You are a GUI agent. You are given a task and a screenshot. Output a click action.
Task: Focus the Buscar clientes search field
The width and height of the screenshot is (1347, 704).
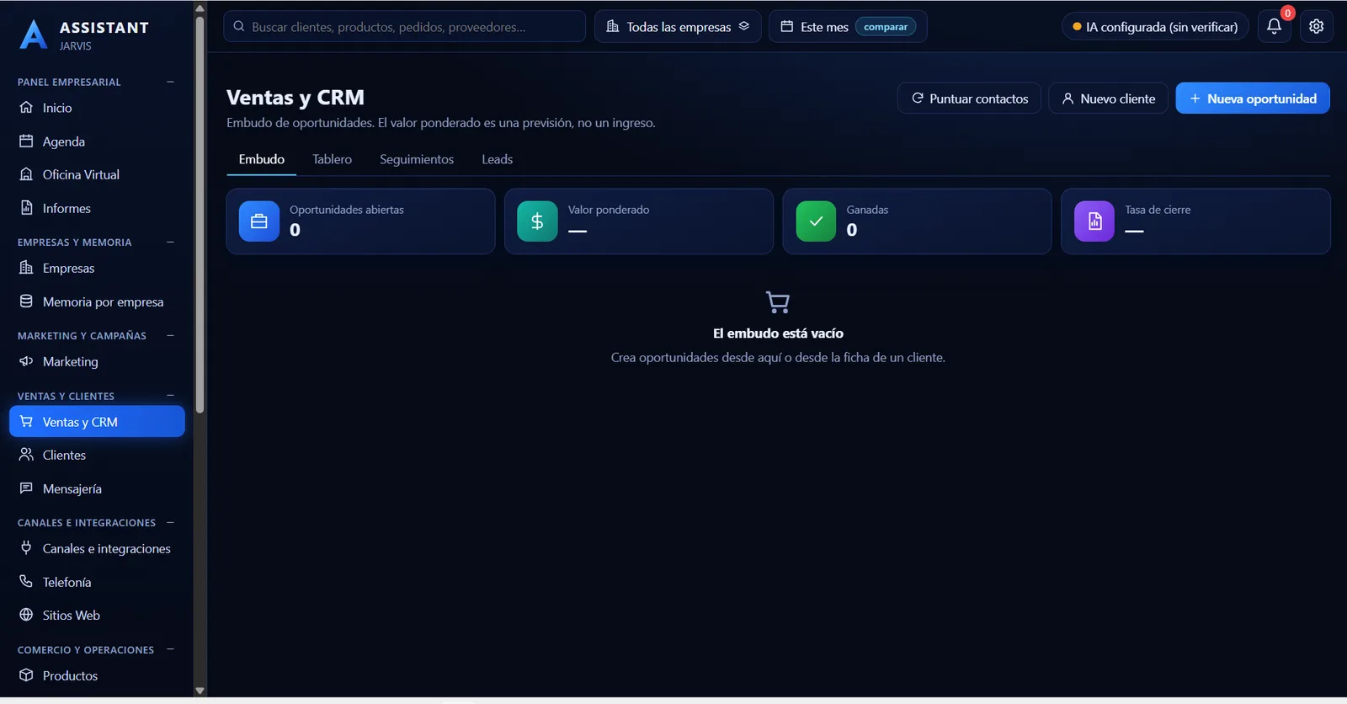coord(404,26)
